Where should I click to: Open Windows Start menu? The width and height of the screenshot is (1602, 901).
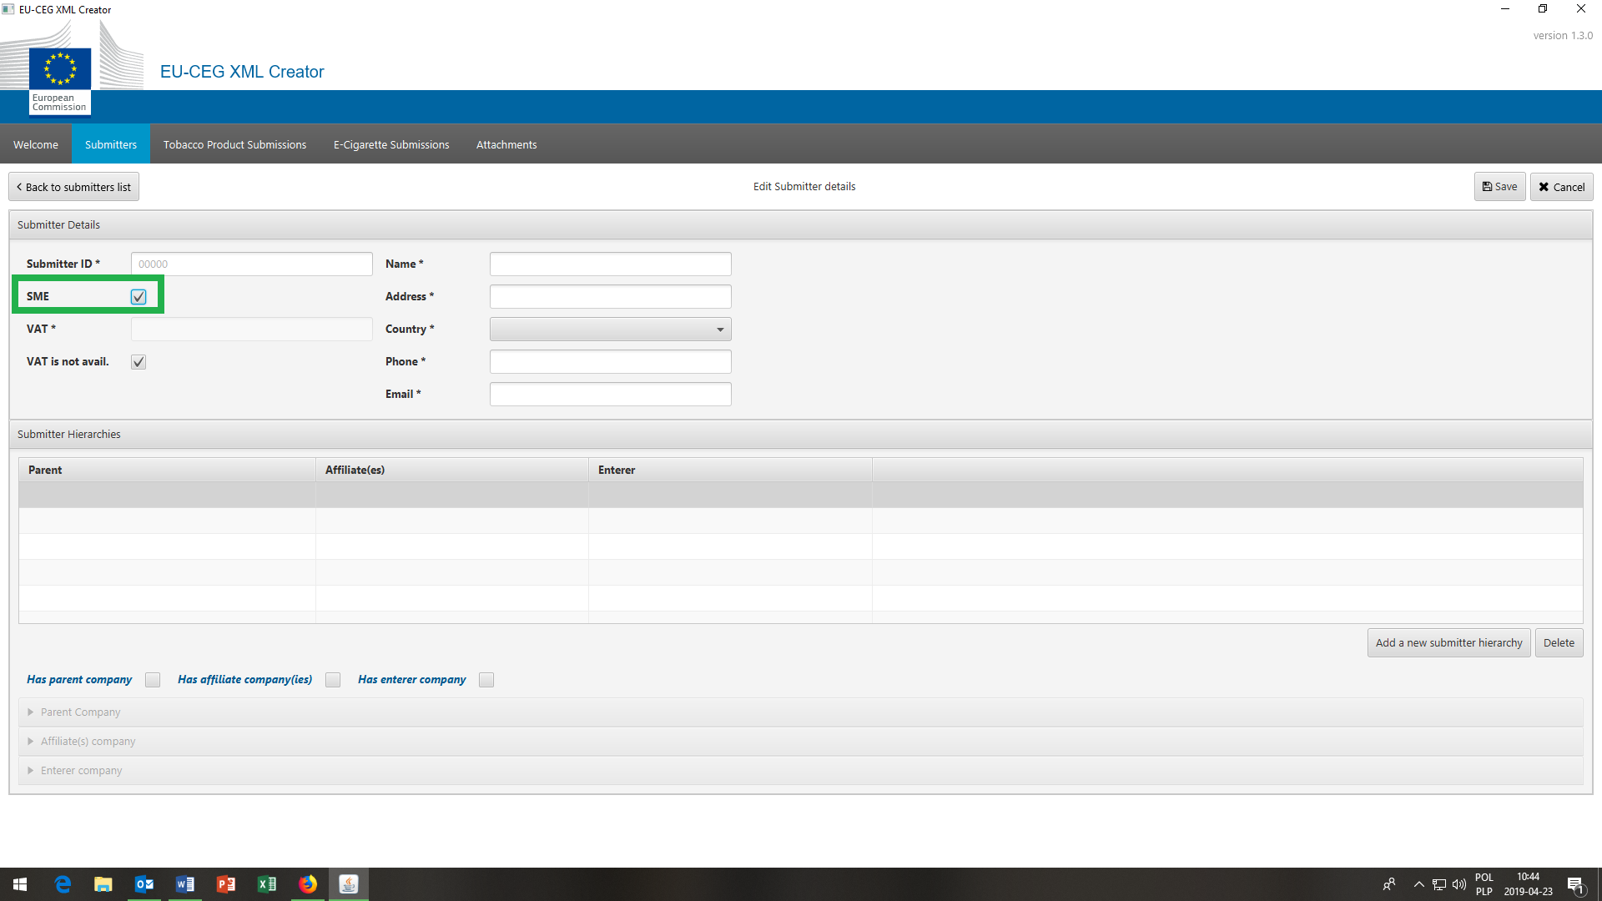pos(20,884)
